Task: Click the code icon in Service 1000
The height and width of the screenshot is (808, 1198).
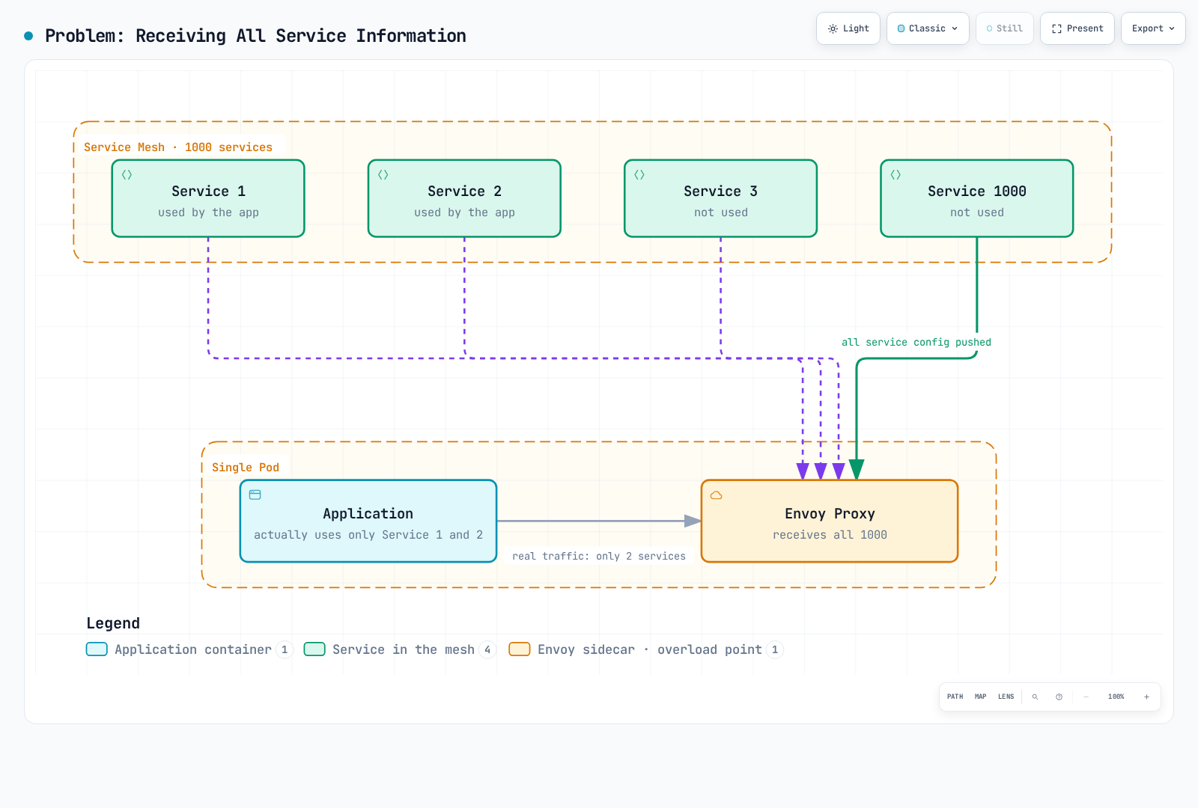Action: coord(895,175)
